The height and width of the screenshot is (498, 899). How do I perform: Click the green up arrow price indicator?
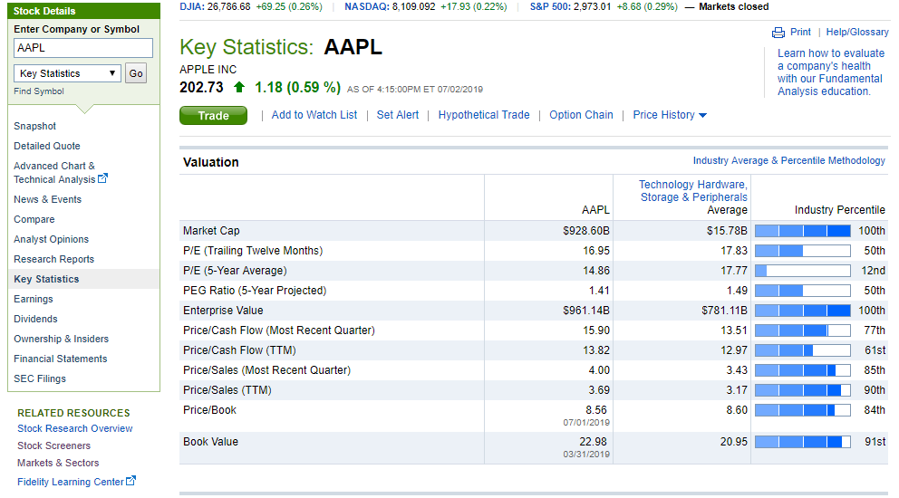(239, 88)
